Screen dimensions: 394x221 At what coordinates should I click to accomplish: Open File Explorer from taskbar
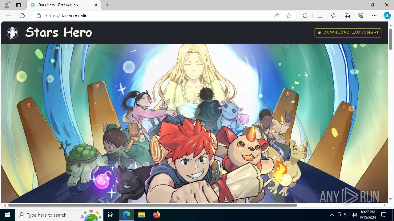(142, 215)
